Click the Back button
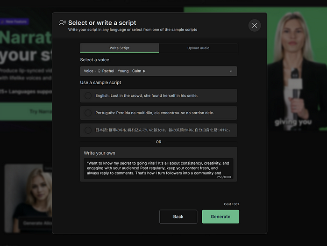327x246 pixels. [x=178, y=217]
